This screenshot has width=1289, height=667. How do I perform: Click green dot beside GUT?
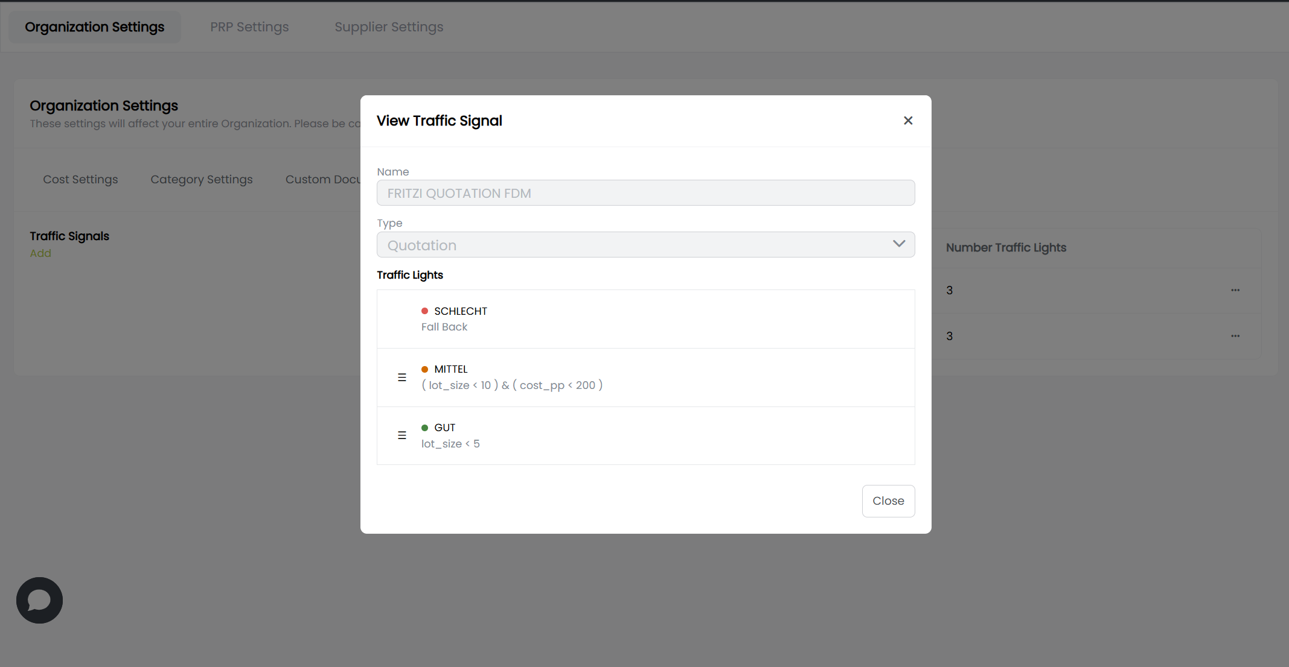pos(424,428)
